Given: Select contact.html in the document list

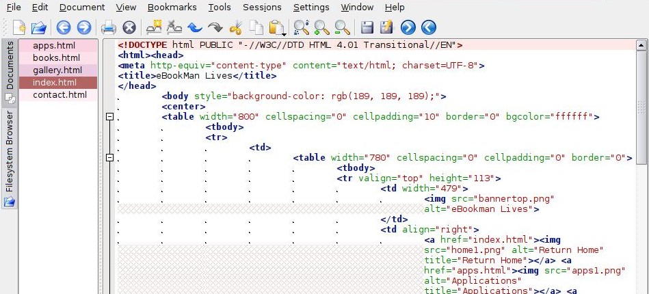Looking at the screenshot, I should click(x=58, y=95).
